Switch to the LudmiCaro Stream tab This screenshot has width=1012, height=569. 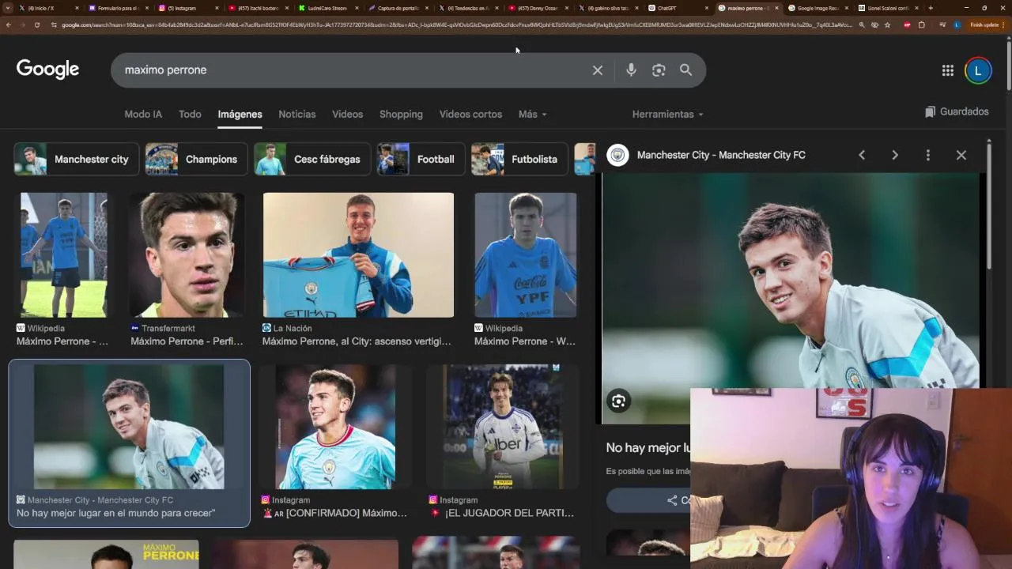pyautogui.click(x=327, y=8)
